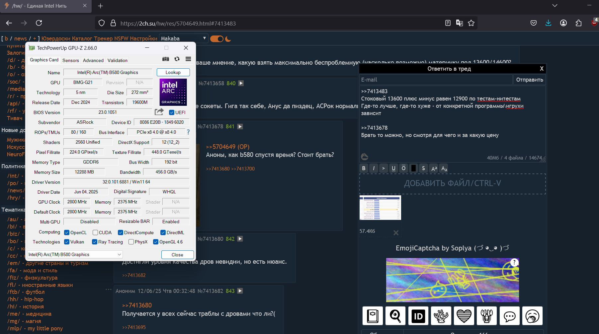Expand post 7413682 arrow button
This screenshot has height=334, width=599.
coord(240,291)
